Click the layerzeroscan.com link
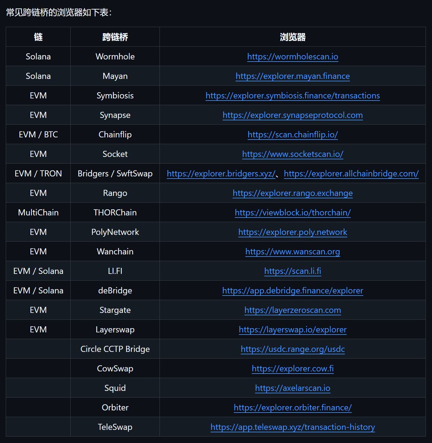 tap(293, 310)
